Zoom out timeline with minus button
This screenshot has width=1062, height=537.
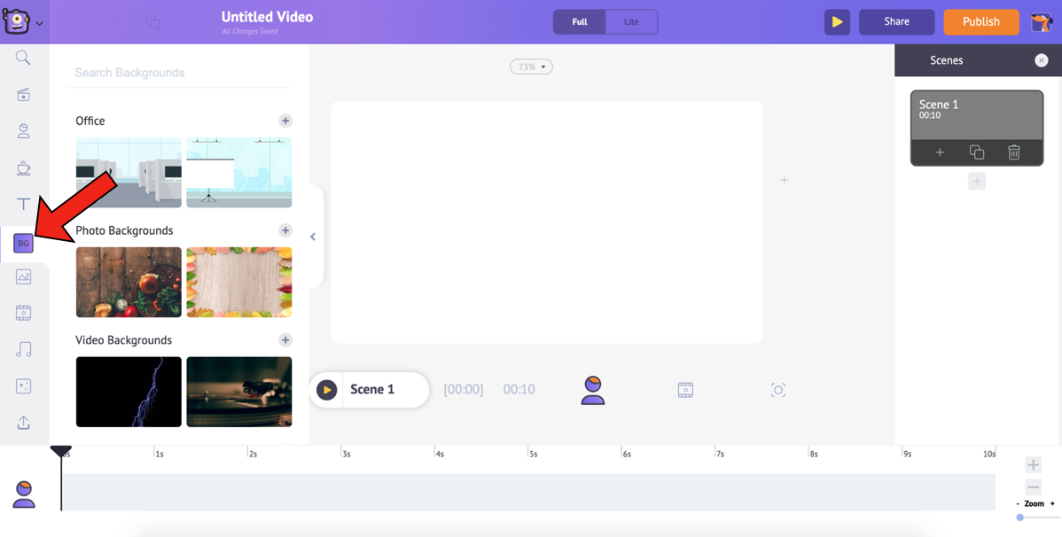[x=1033, y=486]
